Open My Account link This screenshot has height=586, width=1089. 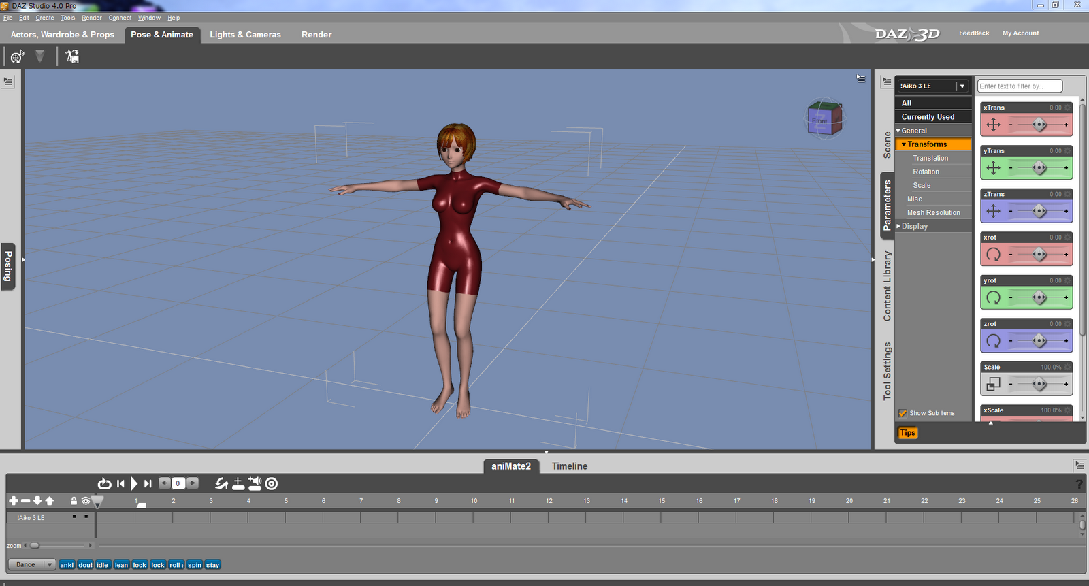[x=1020, y=33]
